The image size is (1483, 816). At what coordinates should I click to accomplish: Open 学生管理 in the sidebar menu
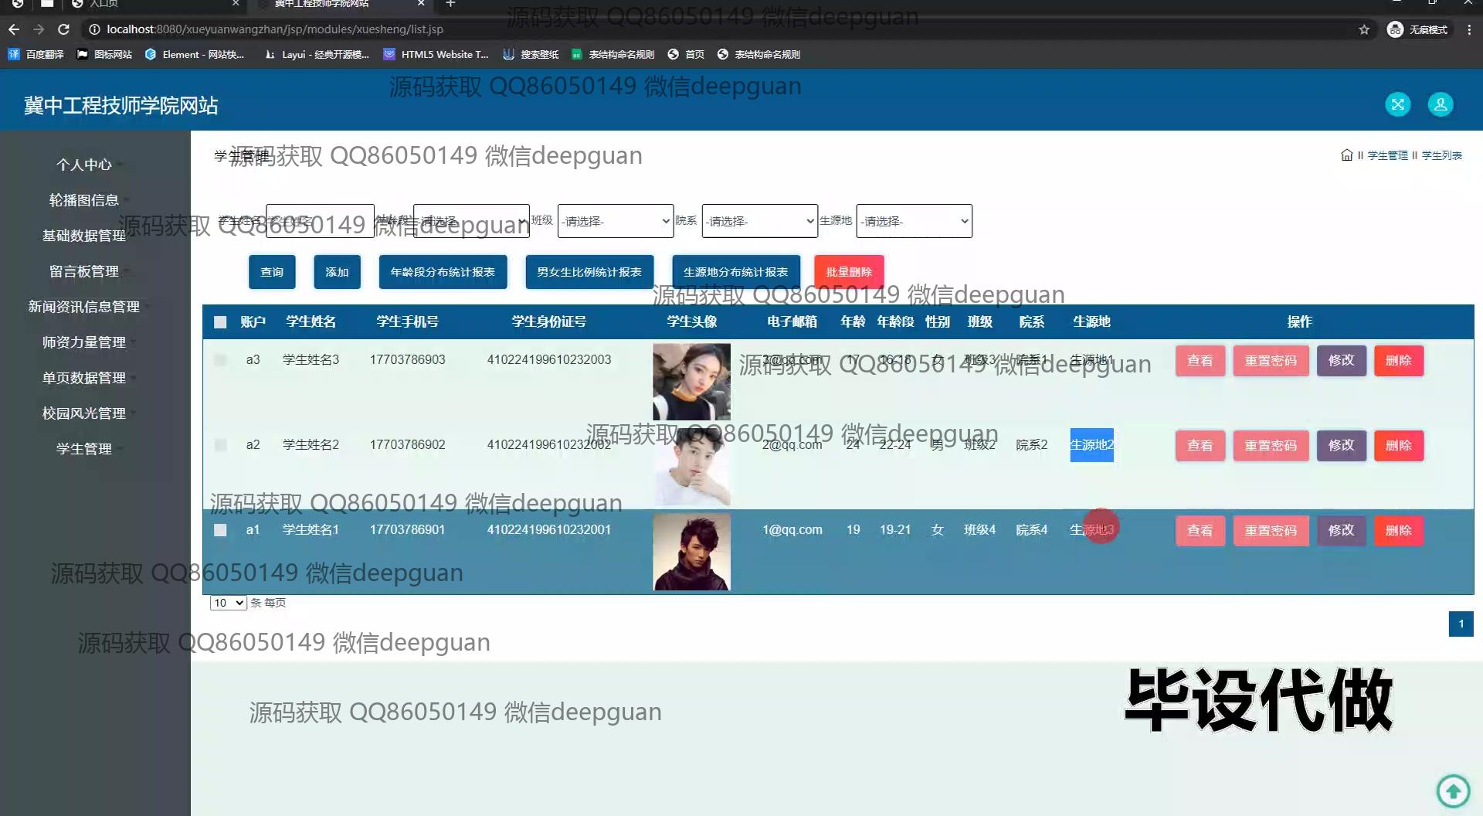click(x=84, y=449)
